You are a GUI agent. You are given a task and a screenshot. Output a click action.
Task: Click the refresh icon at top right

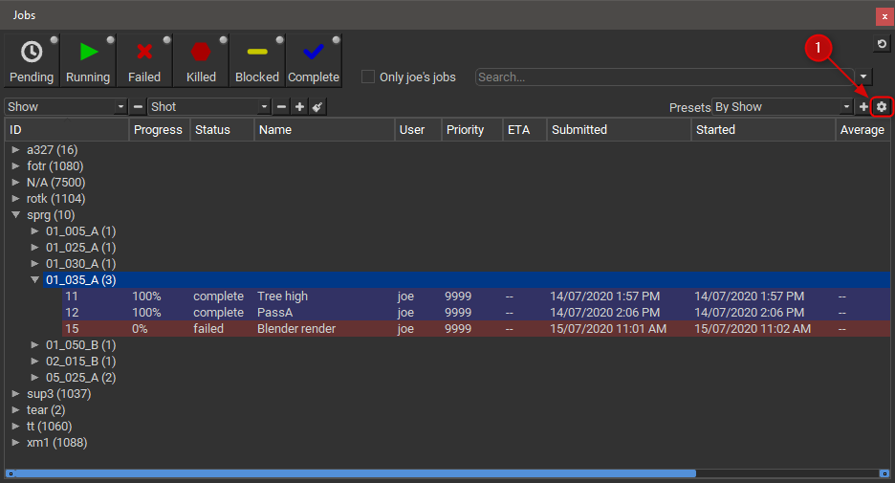pyautogui.click(x=882, y=45)
